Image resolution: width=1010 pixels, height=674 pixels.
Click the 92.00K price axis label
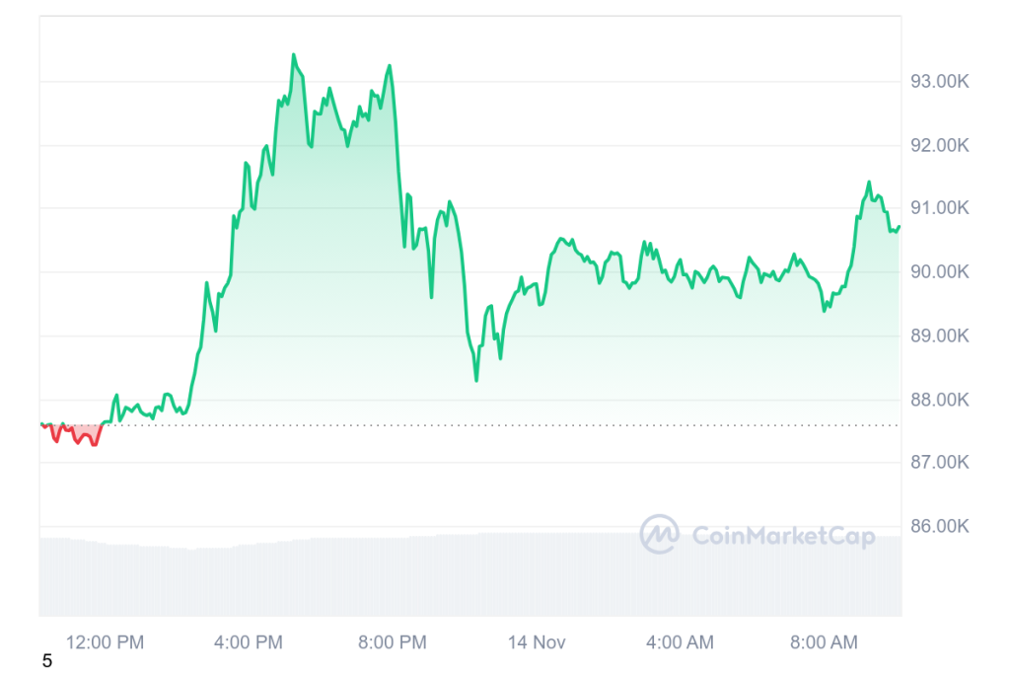(941, 146)
